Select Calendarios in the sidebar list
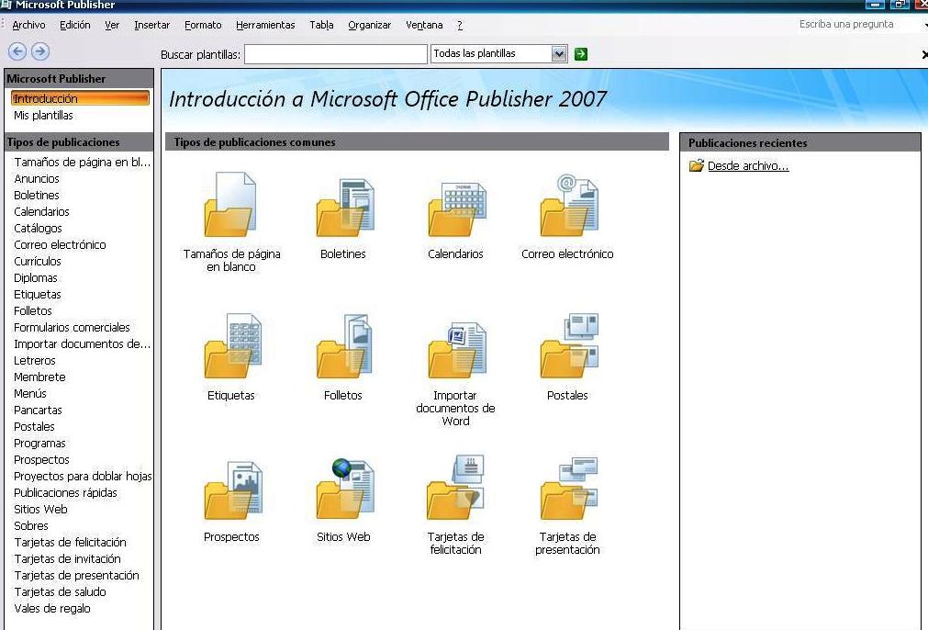The image size is (928, 630). point(41,211)
